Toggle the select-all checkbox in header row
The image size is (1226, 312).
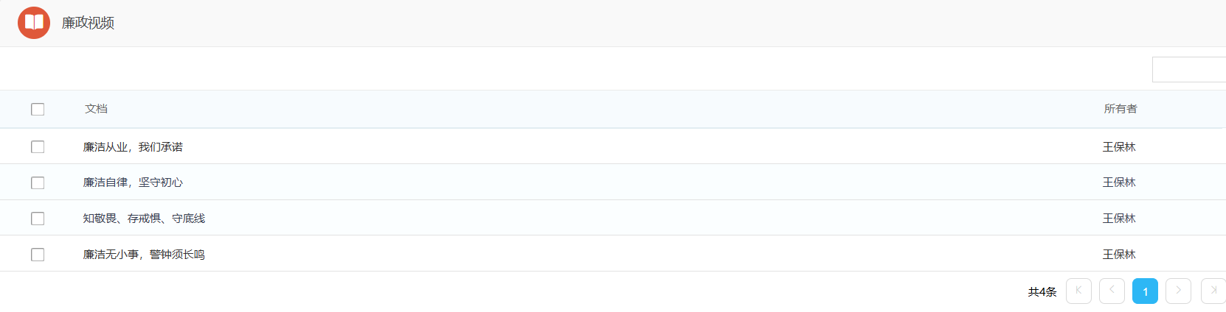(x=38, y=109)
